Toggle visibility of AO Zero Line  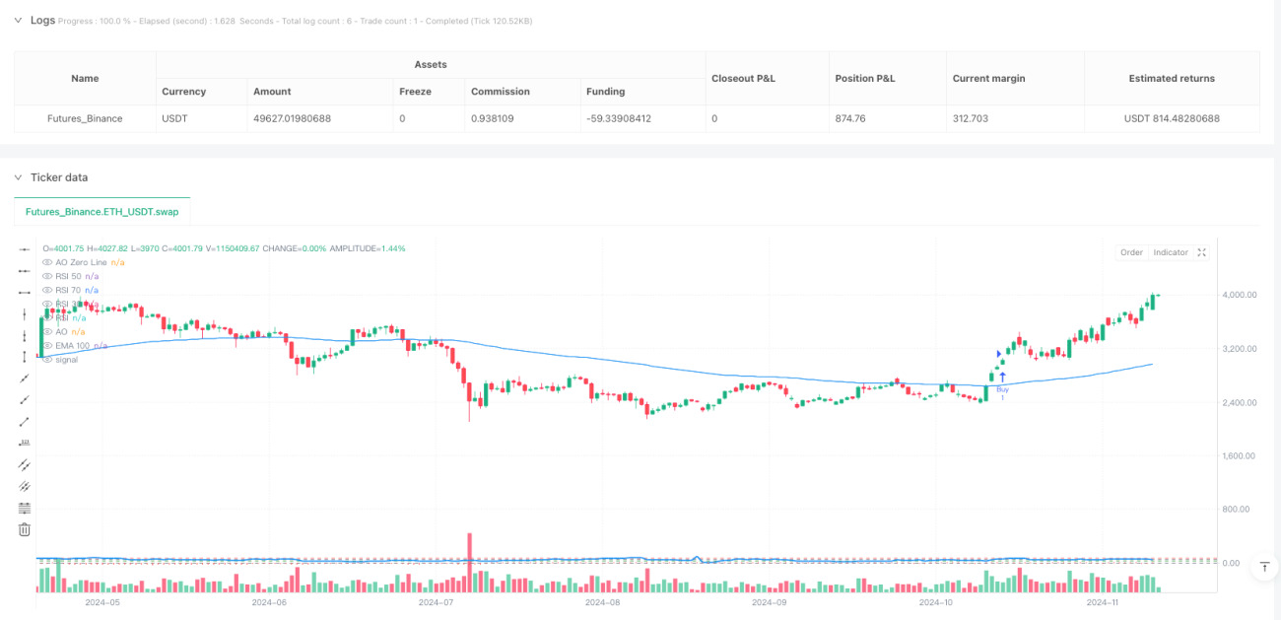47,262
